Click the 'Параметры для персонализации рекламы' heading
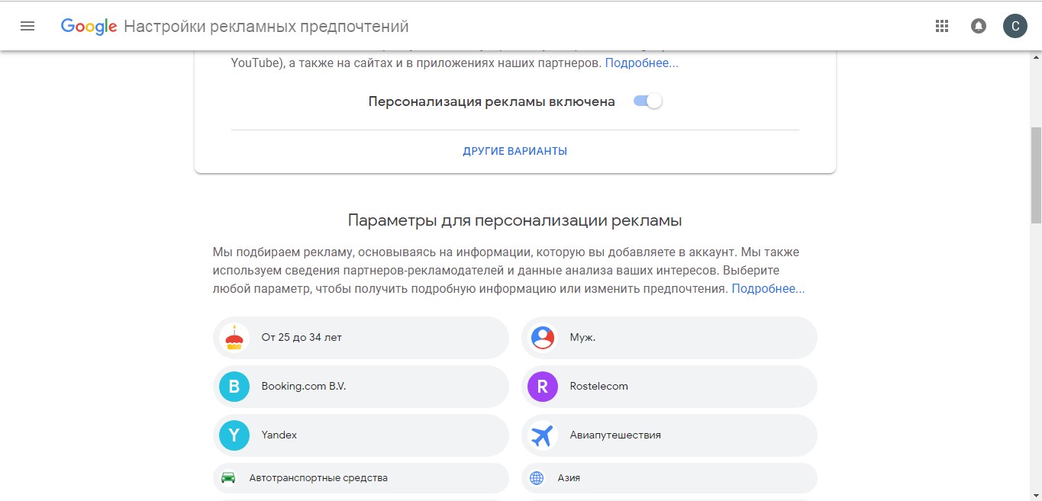Screen dimensions: 1042x501 pyautogui.click(x=515, y=220)
